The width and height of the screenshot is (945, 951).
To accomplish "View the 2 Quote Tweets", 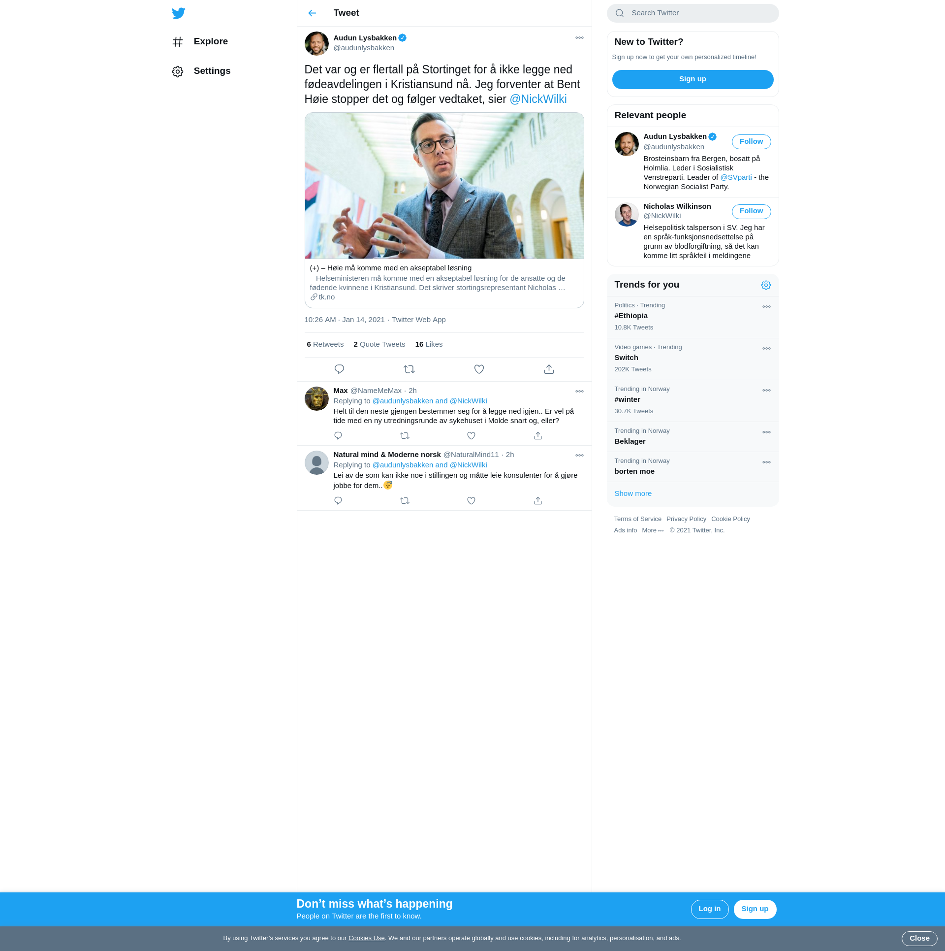I will tap(379, 344).
